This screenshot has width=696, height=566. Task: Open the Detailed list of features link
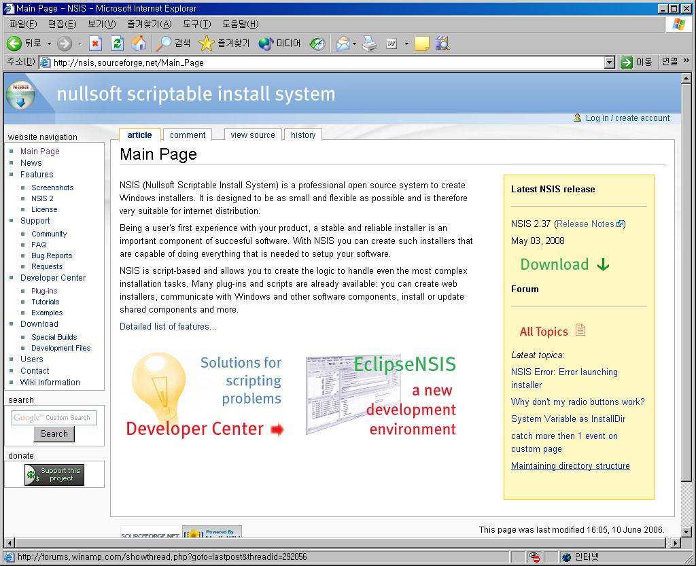tap(169, 326)
